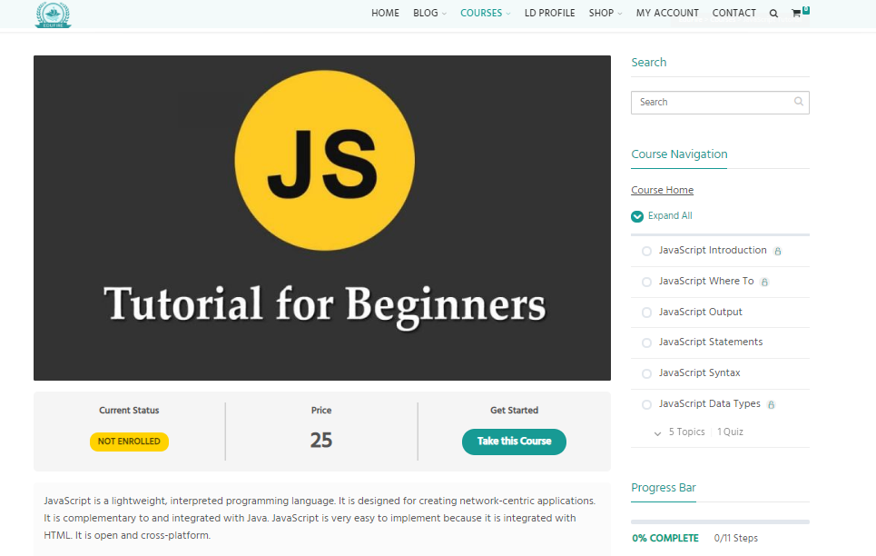Click the Get Started label
Screen dimensions: 876x556
click(514, 410)
